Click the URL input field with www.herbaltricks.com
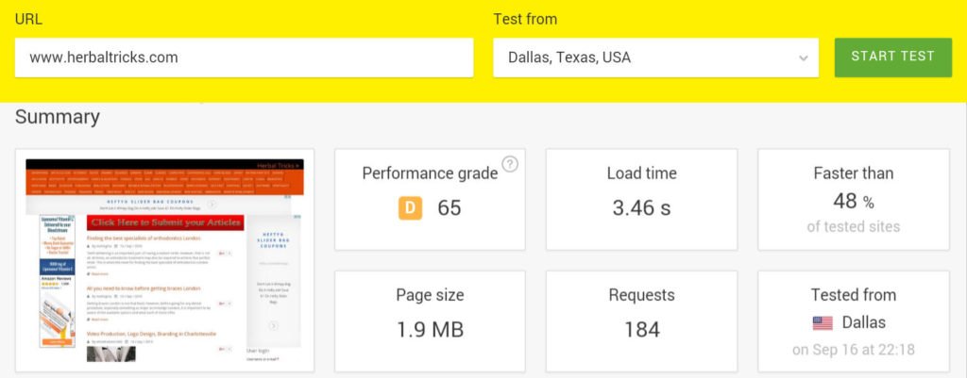967x378 pixels. (x=245, y=58)
